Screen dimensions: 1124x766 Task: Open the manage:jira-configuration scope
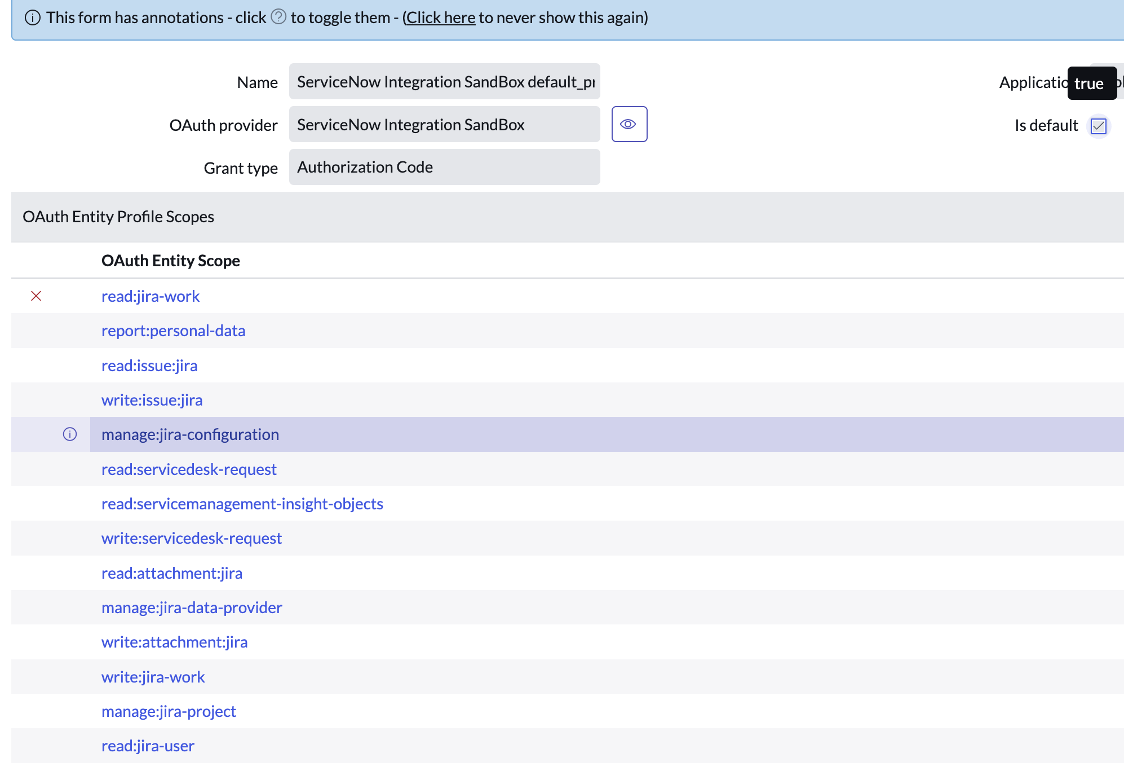coord(190,435)
